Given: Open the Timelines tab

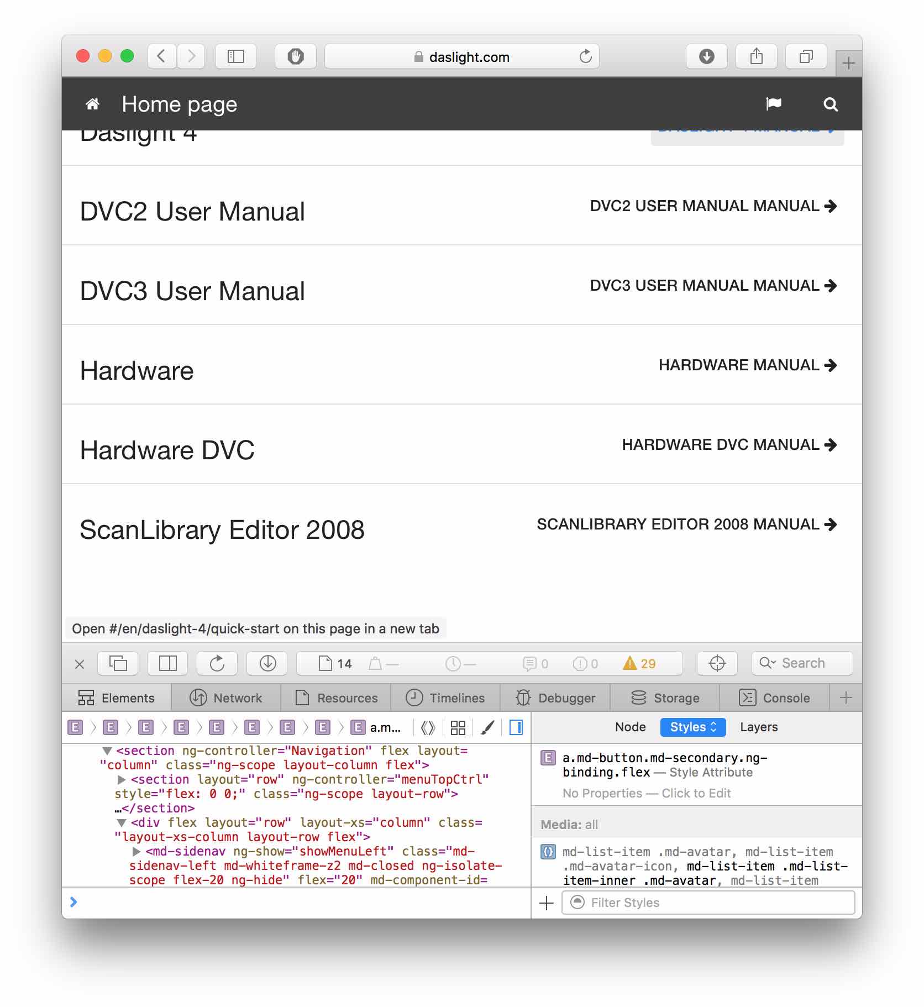Looking at the screenshot, I should (445, 698).
